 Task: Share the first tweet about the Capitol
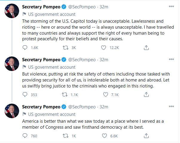[x=146, y=47]
